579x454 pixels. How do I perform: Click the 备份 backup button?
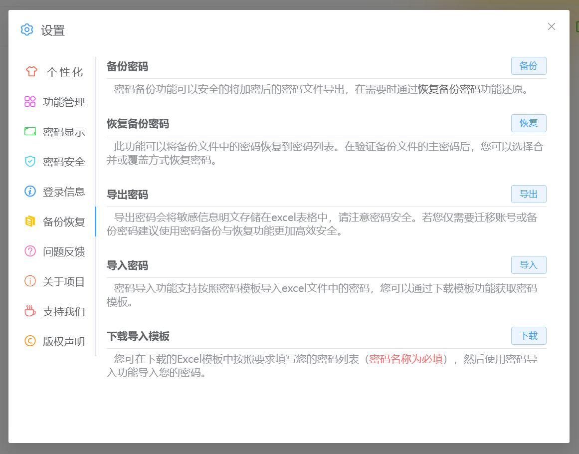pos(529,65)
